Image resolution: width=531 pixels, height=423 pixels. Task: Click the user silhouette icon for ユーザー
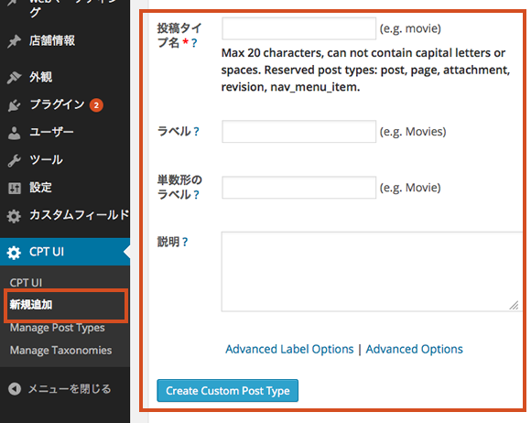point(15,133)
